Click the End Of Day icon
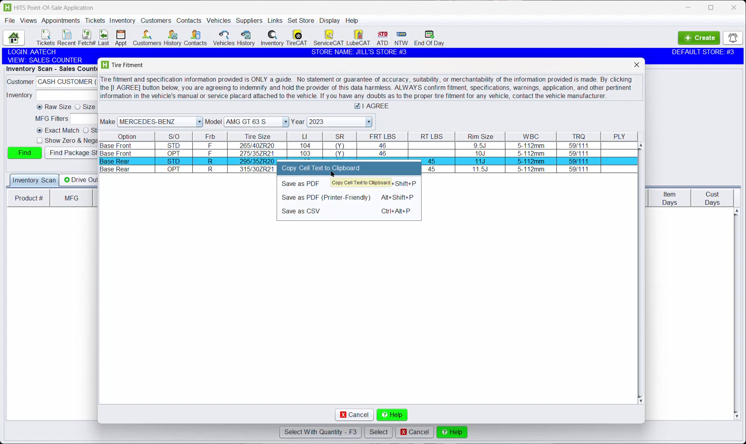This screenshot has height=444, width=746. (428, 37)
